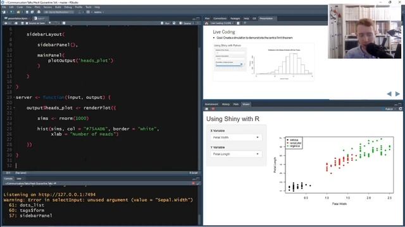Open the File menu
405x227 pixels.
click(4, 7)
